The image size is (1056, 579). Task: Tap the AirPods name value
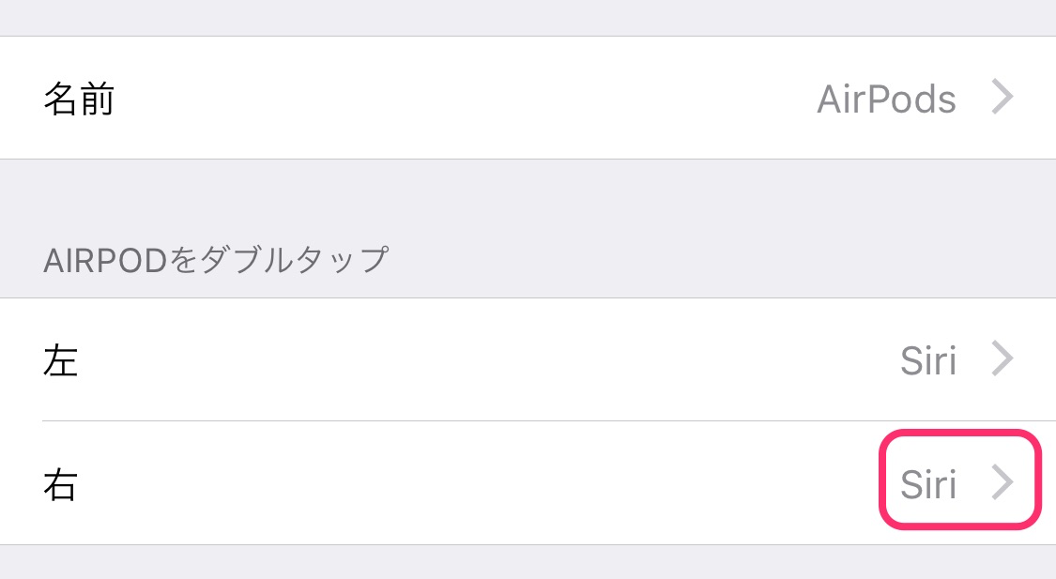[x=886, y=99]
